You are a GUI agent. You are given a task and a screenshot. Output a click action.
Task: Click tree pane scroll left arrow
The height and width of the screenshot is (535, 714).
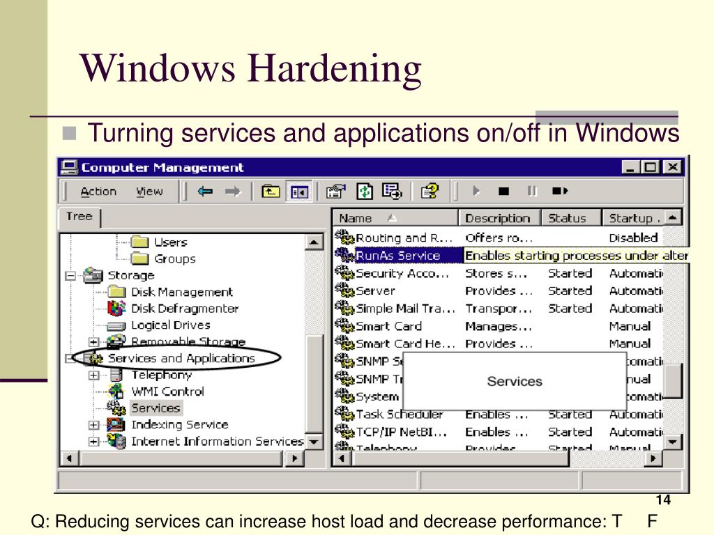click(x=69, y=458)
